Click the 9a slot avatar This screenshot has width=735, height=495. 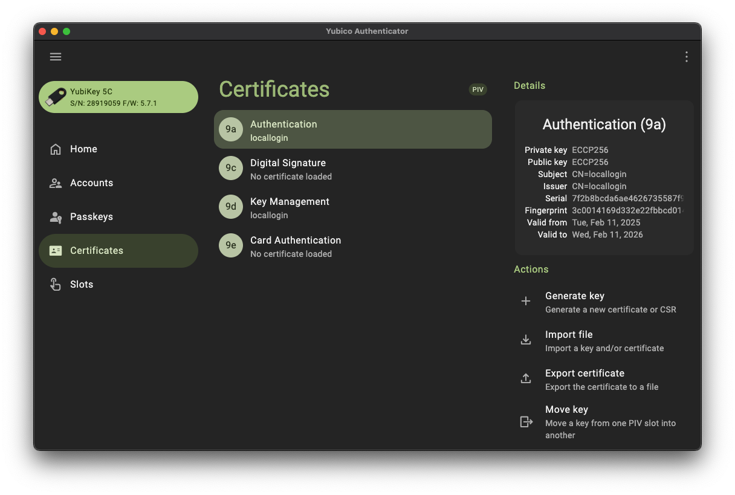coord(231,129)
